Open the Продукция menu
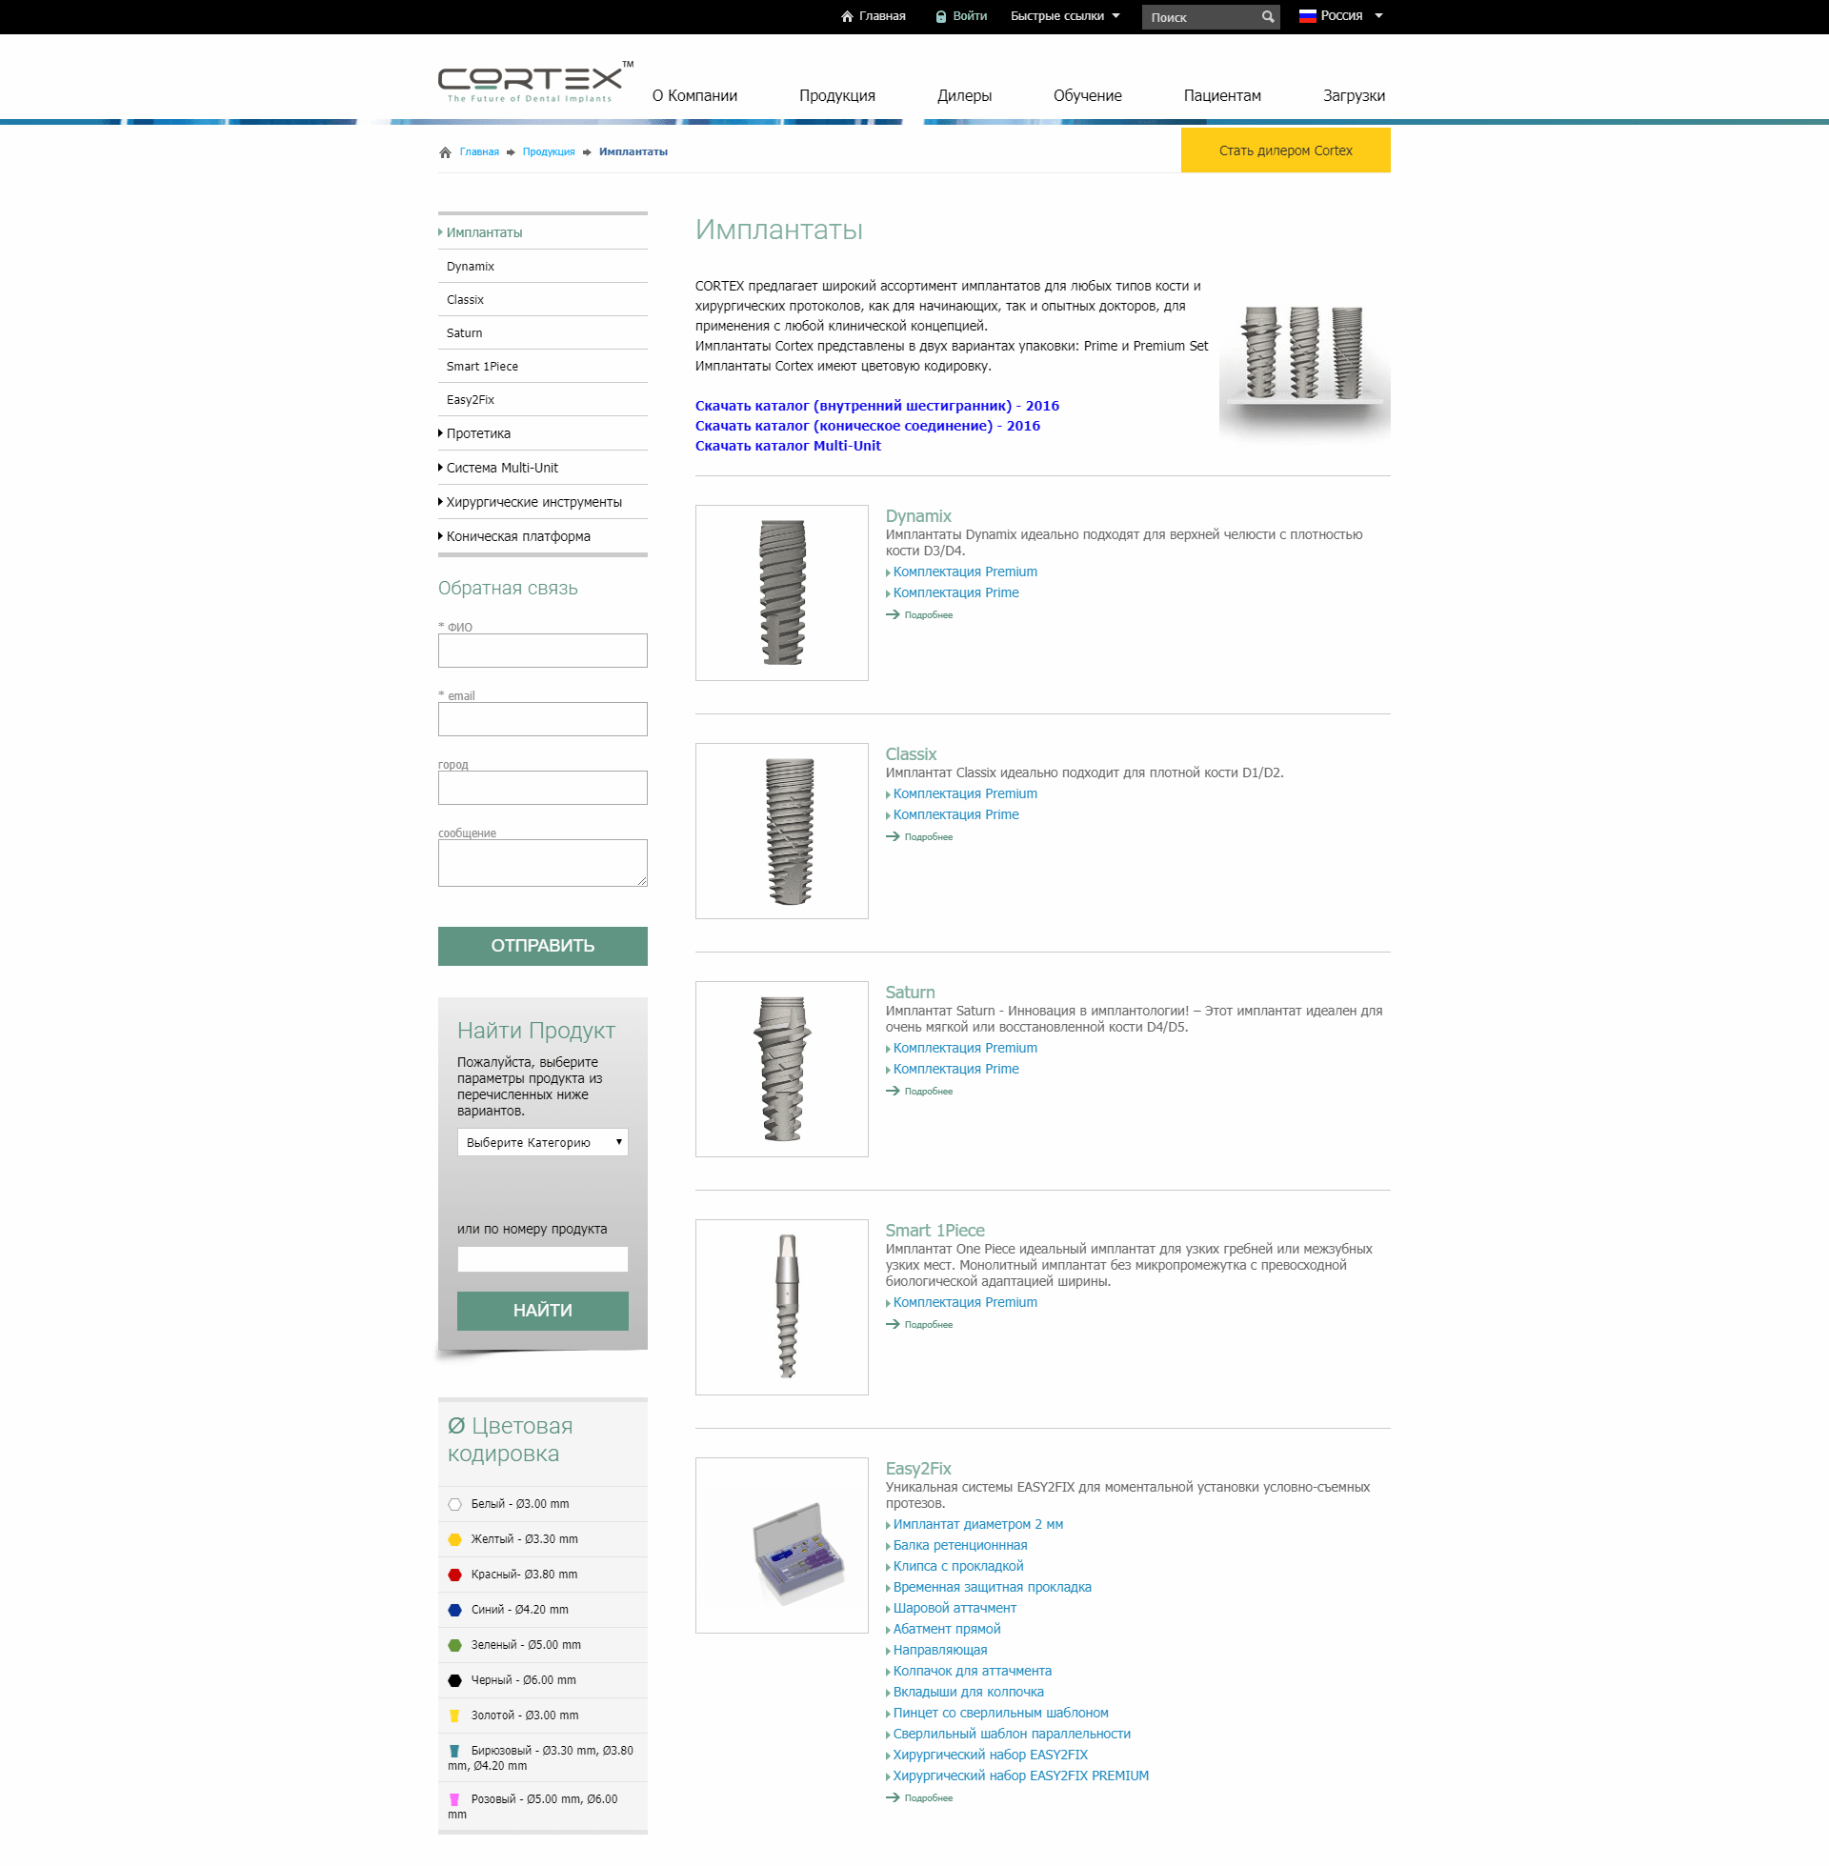Screen dimensions: 1829x1866 pyautogui.click(x=836, y=96)
